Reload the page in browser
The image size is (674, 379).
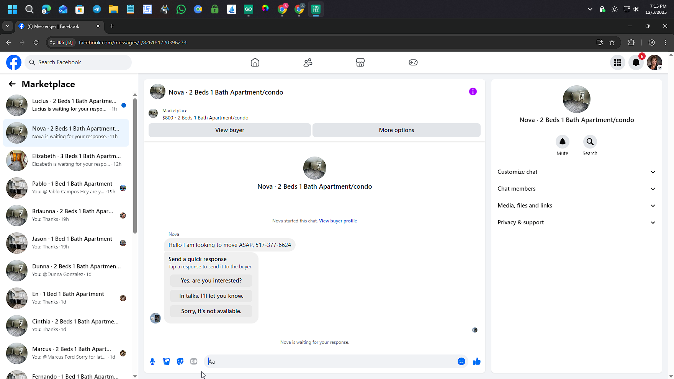[x=36, y=42]
